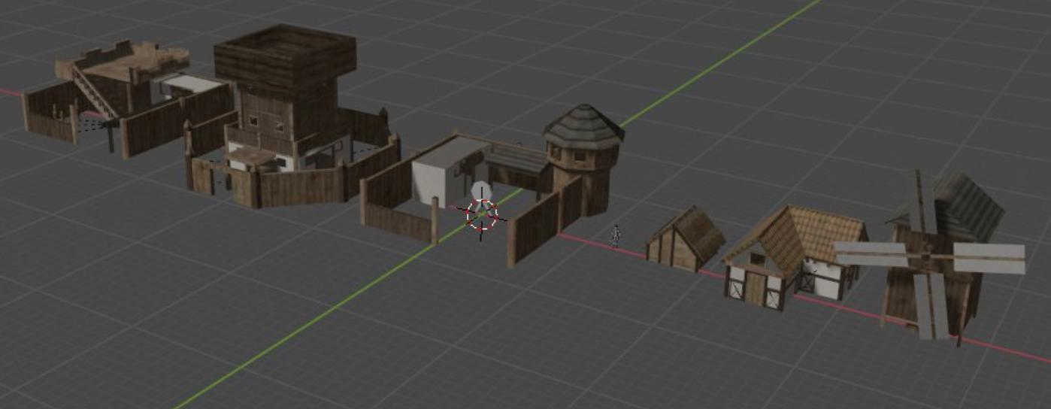Click the wooden post left of the 3D cursor

[435, 220]
